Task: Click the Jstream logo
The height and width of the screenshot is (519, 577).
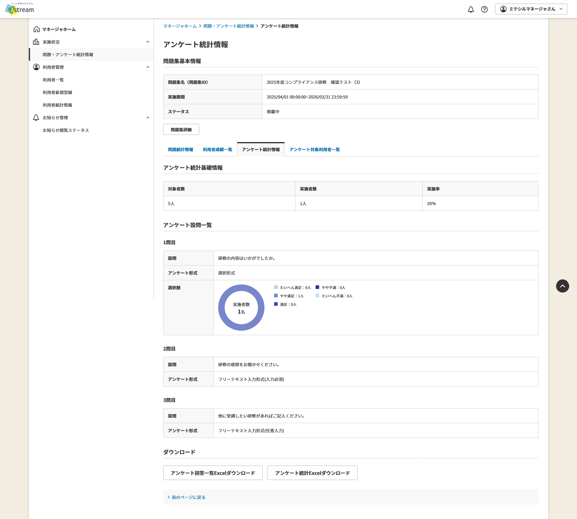Action: tap(20, 9)
